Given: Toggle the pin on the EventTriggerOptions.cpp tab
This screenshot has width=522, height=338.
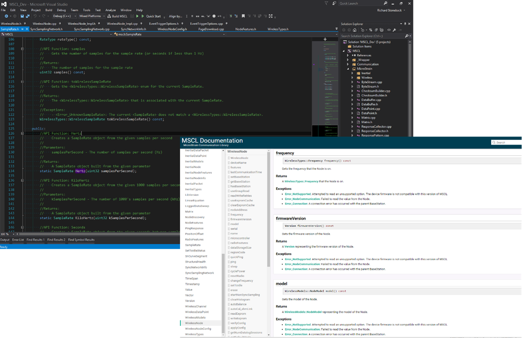Looking at the screenshot, I should click(x=226, y=24).
